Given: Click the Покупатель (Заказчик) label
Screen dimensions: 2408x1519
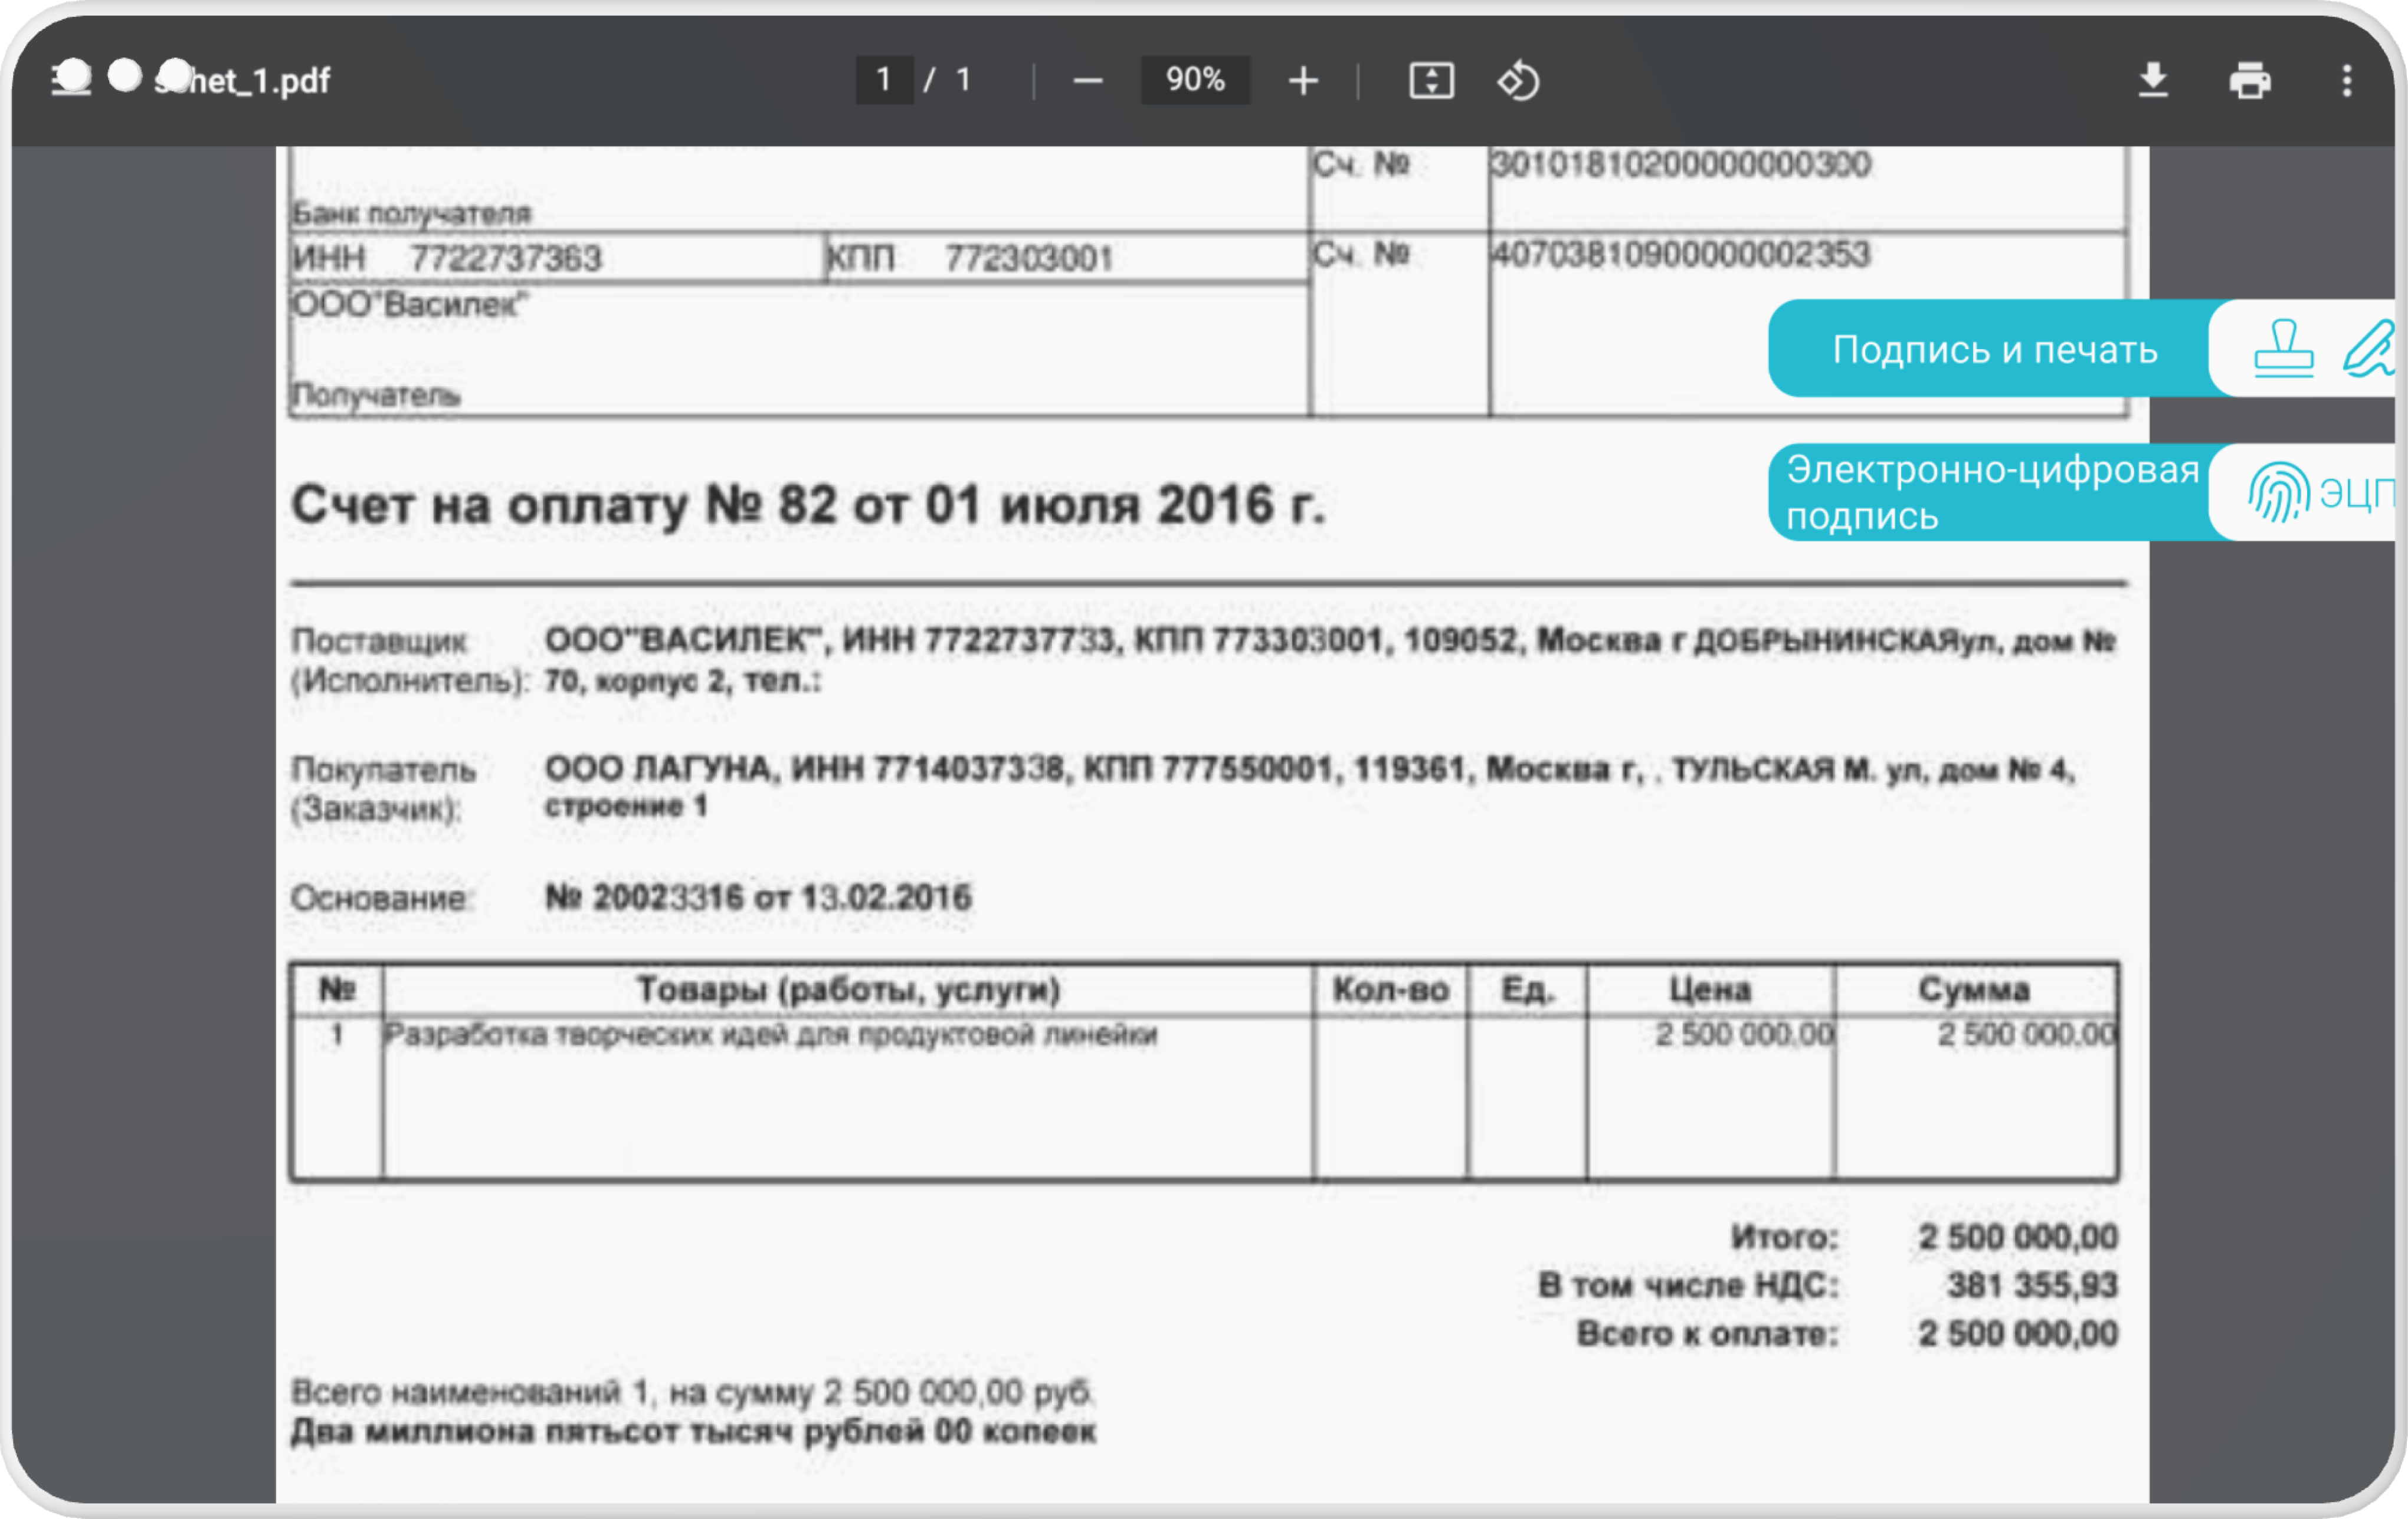Looking at the screenshot, I should pos(383,788).
